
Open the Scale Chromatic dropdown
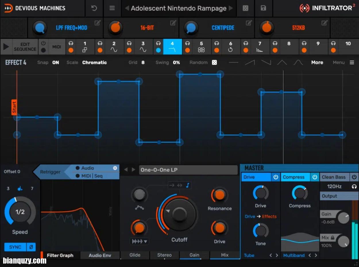pyautogui.click(x=94, y=62)
